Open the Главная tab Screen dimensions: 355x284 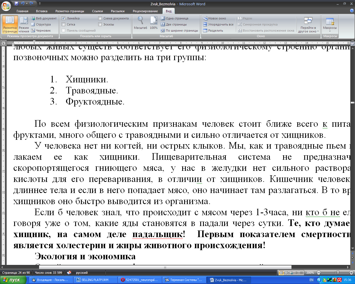(22, 11)
